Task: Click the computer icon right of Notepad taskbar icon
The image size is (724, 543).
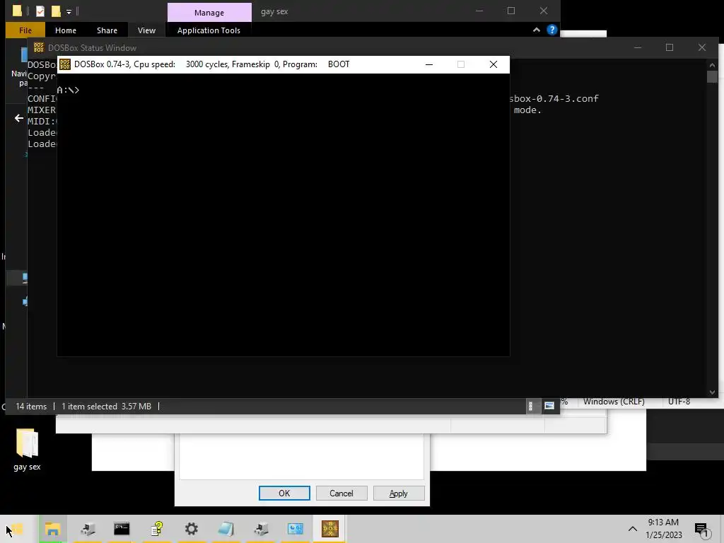Action: (x=261, y=529)
